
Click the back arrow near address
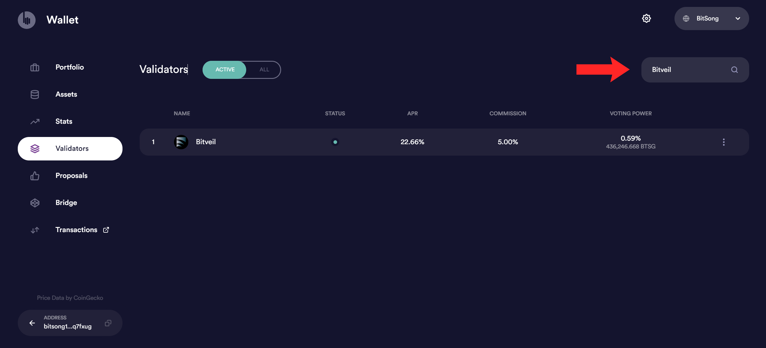coord(32,323)
